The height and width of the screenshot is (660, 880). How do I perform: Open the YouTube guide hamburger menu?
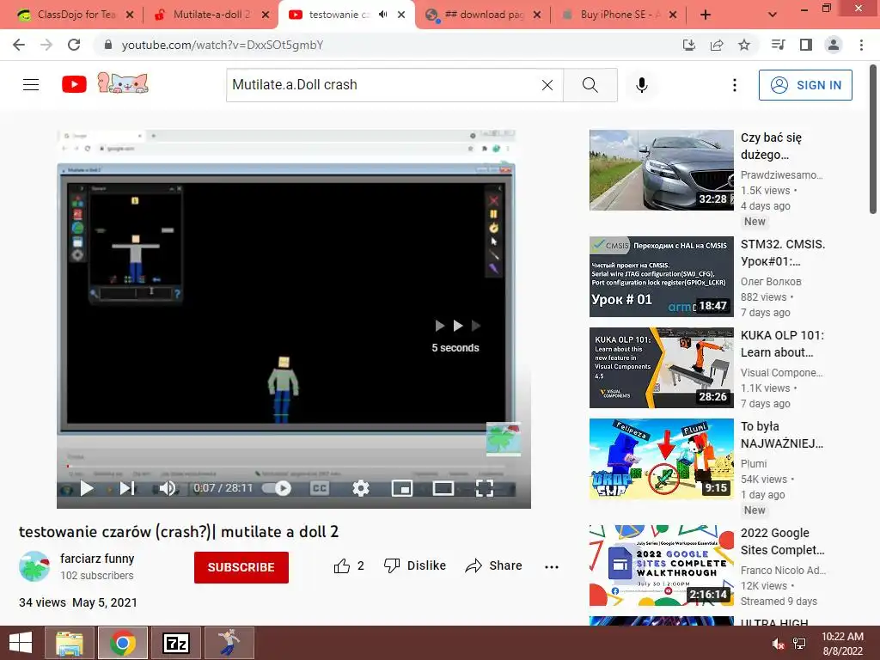point(31,85)
